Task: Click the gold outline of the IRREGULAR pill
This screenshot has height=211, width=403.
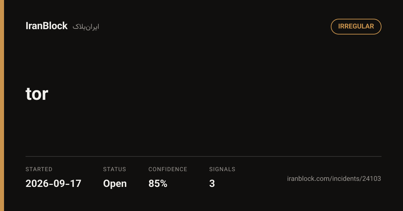Action: [356, 19]
